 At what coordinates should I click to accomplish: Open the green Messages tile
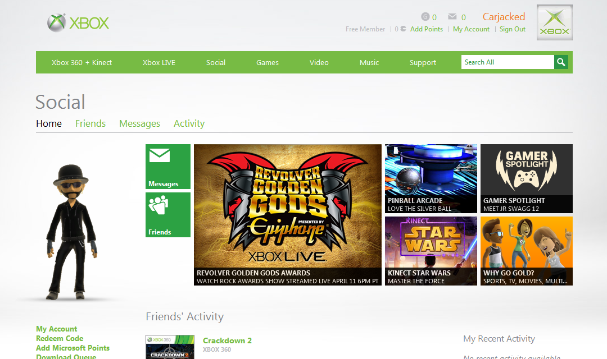(x=168, y=167)
